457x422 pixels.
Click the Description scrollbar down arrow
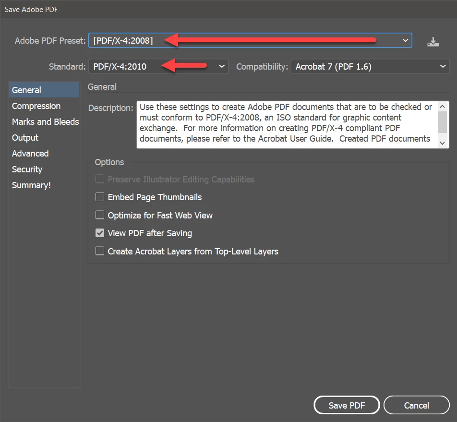pyautogui.click(x=442, y=143)
